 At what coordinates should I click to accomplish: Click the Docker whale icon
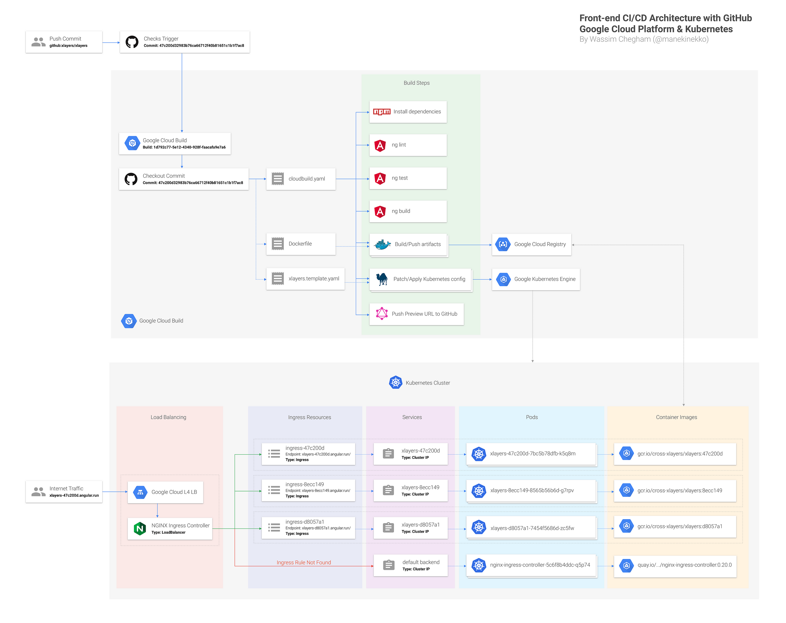point(382,244)
